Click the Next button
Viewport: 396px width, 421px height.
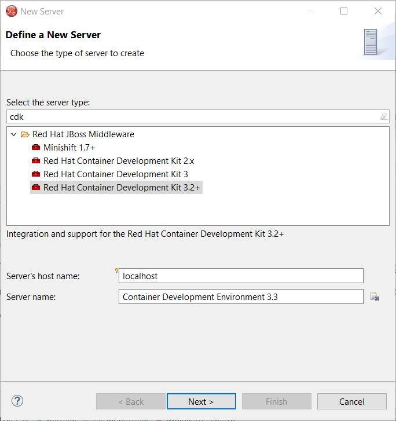(201, 401)
